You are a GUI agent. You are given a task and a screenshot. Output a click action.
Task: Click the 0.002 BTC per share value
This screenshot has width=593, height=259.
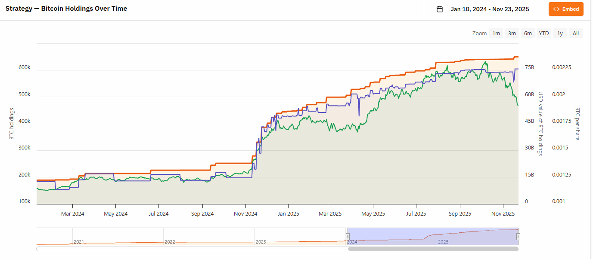(559, 94)
